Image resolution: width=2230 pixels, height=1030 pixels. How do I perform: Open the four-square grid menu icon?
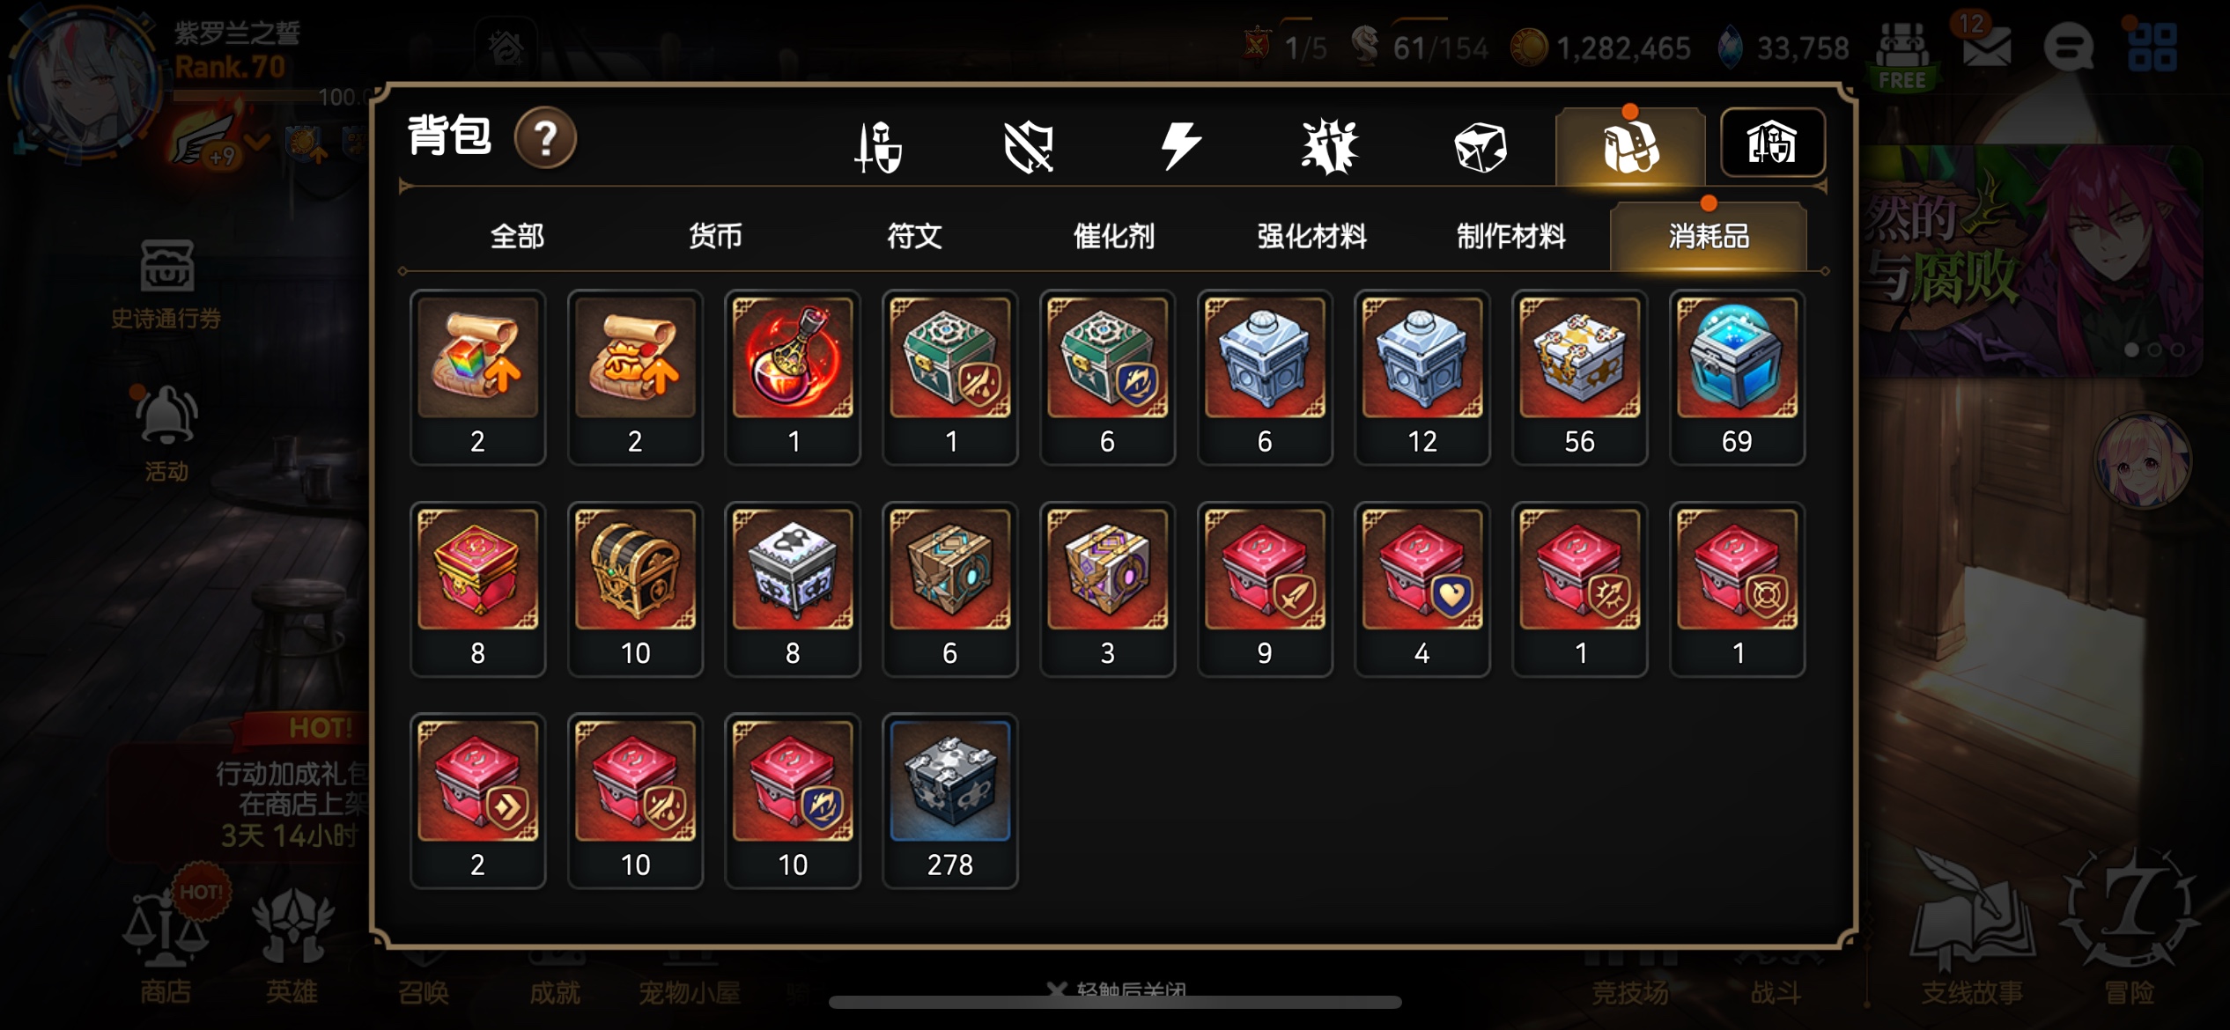2152,48
